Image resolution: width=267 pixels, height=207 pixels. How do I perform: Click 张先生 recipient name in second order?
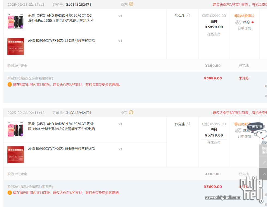[180, 124]
